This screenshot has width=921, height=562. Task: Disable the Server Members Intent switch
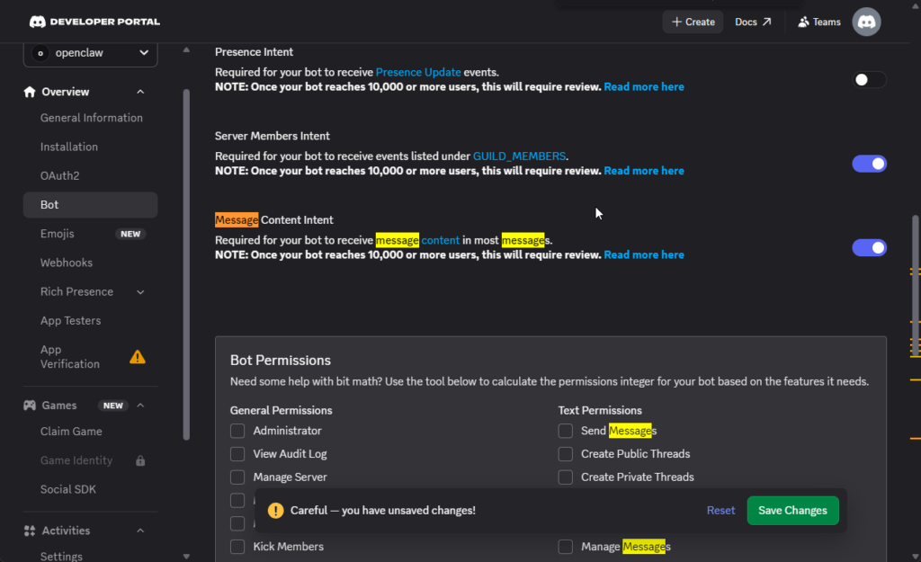point(869,164)
